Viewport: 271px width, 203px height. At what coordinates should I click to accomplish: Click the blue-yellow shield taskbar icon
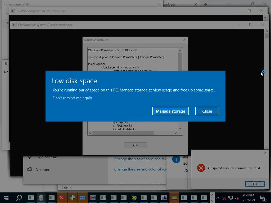[x=72, y=198]
